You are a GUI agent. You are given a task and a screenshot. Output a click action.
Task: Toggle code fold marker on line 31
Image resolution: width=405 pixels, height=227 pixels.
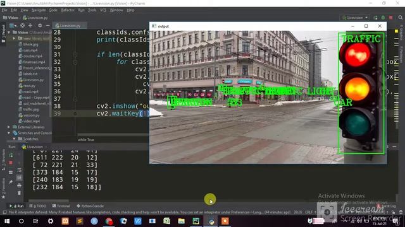coord(75,55)
